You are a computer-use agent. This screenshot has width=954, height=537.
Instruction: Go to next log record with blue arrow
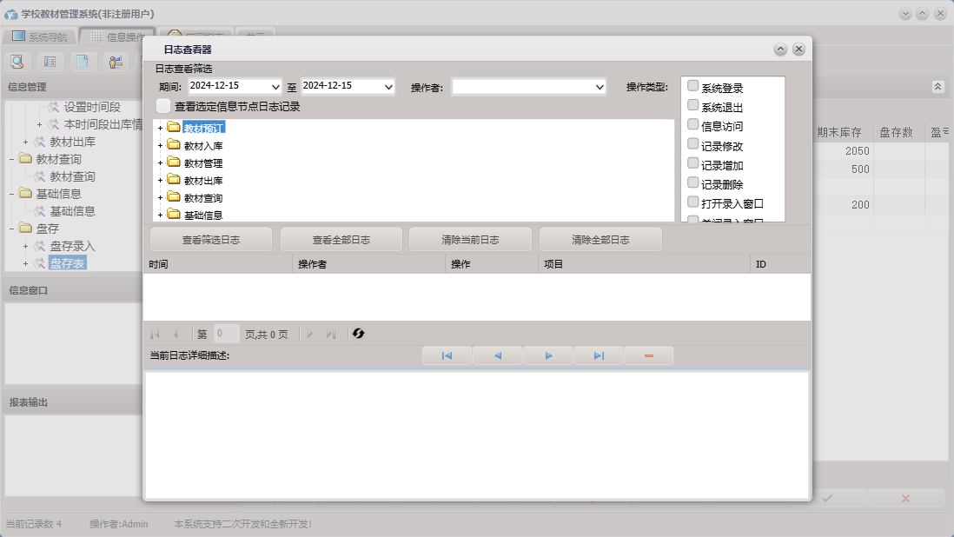[548, 355]
